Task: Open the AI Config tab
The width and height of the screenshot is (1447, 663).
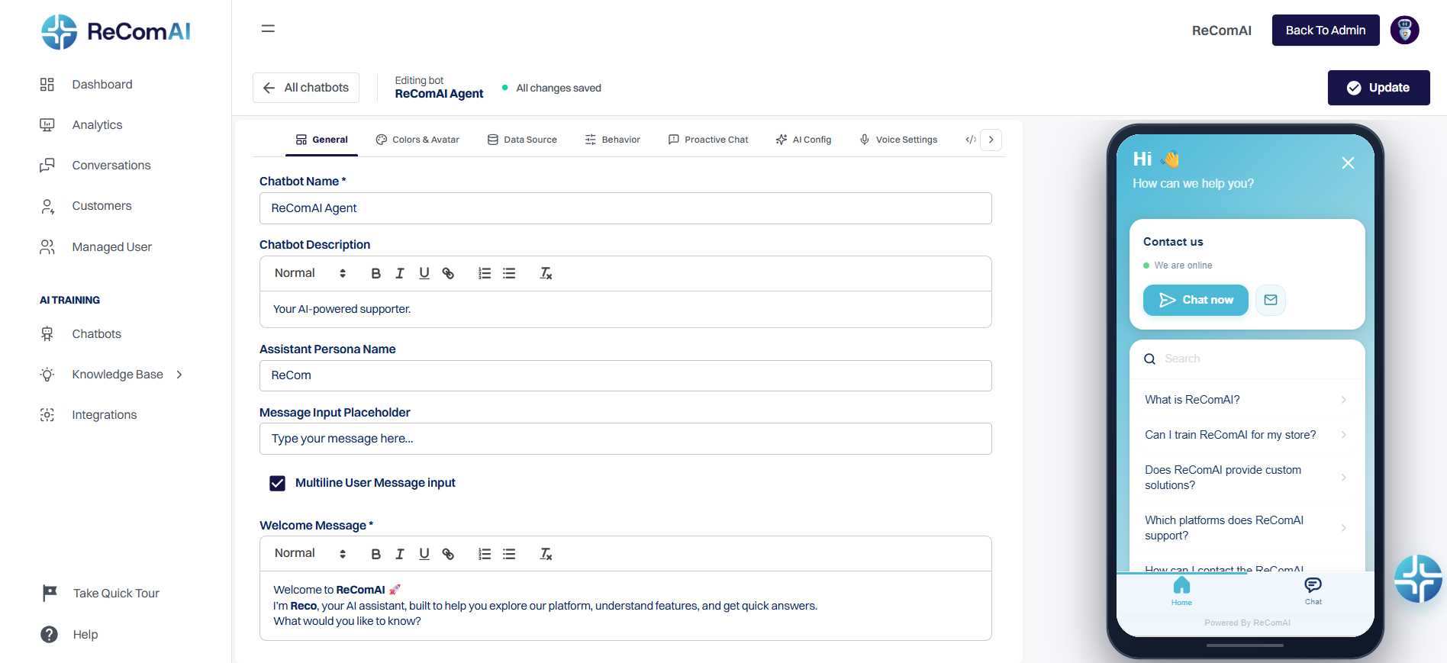Action: (x=804, y=140)
